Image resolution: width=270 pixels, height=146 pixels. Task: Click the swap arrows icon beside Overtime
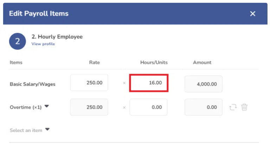(x=233, y=107)
